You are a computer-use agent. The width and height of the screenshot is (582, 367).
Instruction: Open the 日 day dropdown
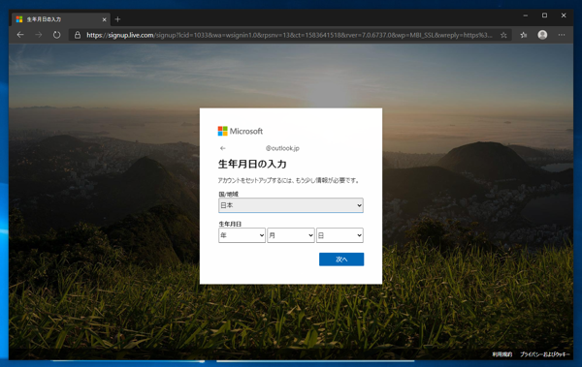339,235
